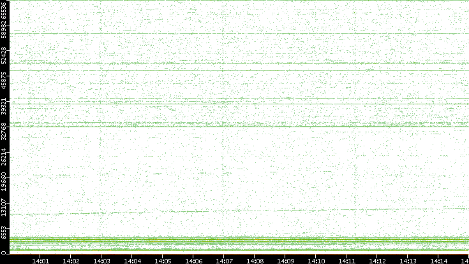Click the 65536 vertical axis label

tap(4, 10)
